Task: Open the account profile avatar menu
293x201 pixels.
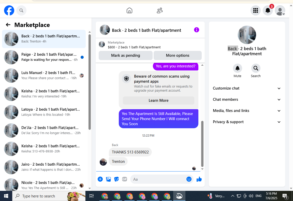Action: point(280,10)
